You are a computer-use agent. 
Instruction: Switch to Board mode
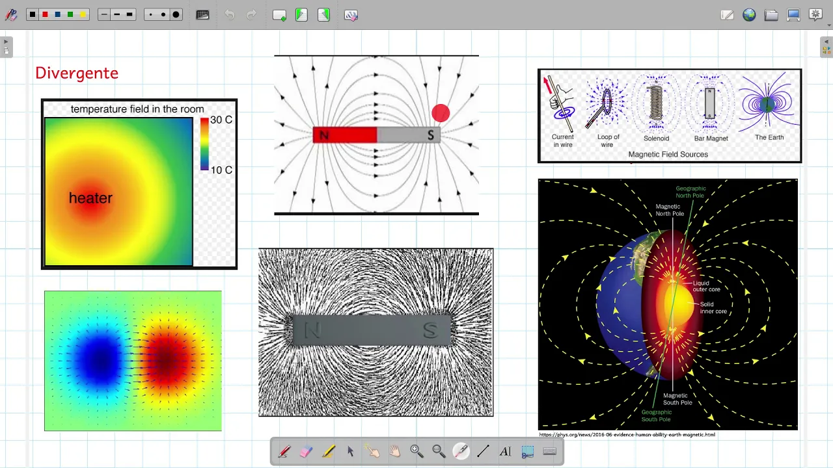[727, 15]
